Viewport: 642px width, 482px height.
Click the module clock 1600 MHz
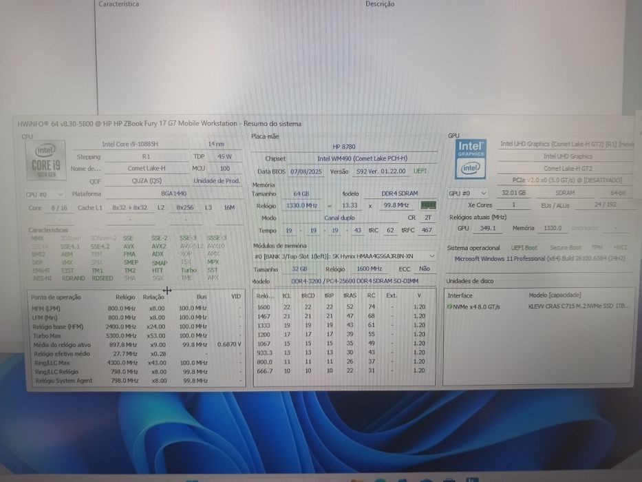(x=370, y=269)
